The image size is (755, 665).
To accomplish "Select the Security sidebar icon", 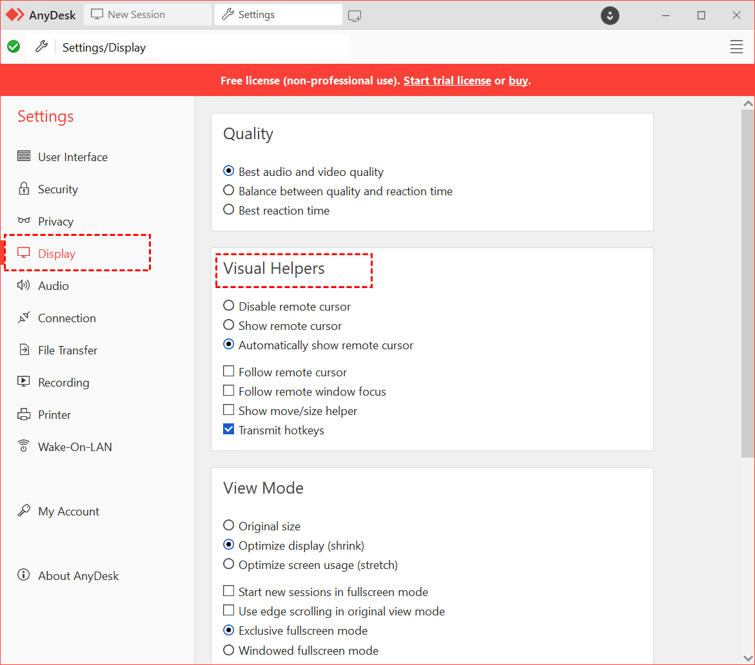I will tap(23, 189).
